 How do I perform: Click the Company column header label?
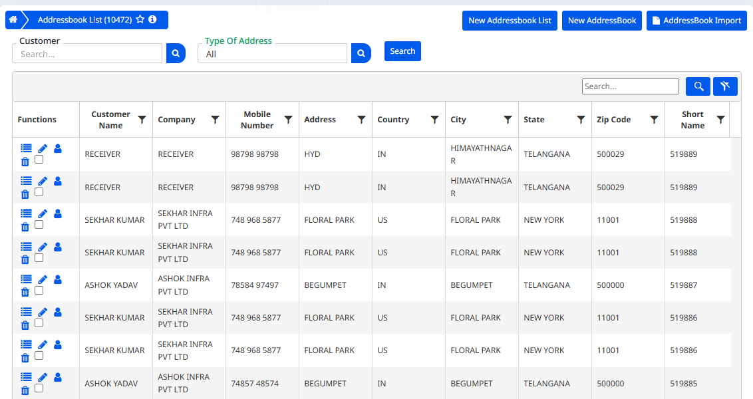pos(176,120)
